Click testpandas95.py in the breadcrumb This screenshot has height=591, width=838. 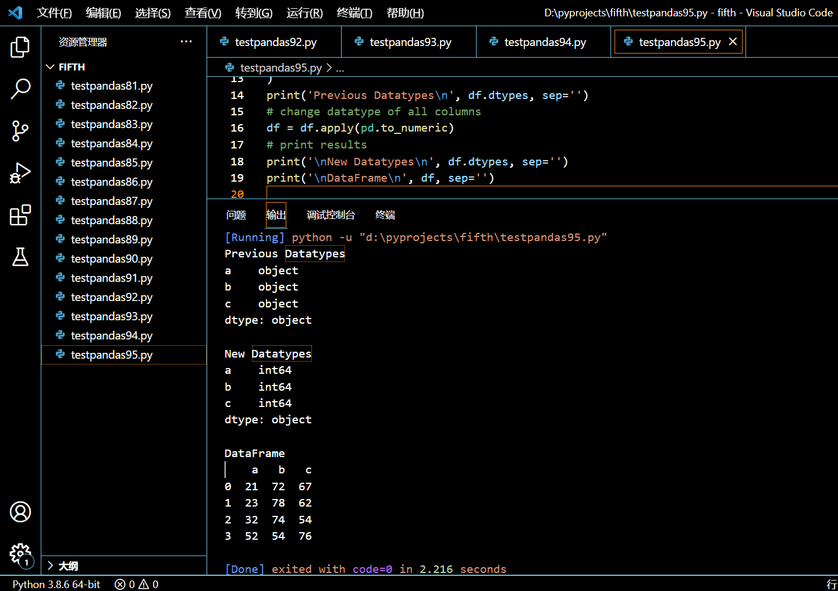tap(280, 68)
